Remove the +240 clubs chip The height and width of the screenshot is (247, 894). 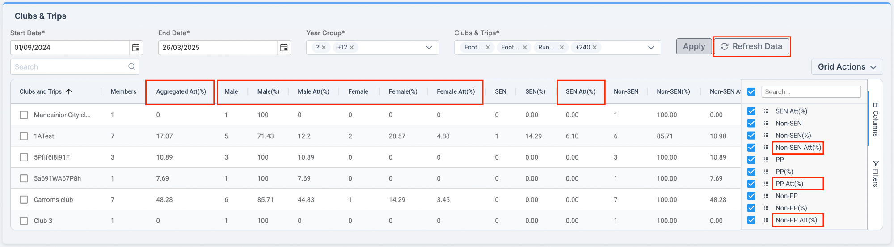[595, 47]
